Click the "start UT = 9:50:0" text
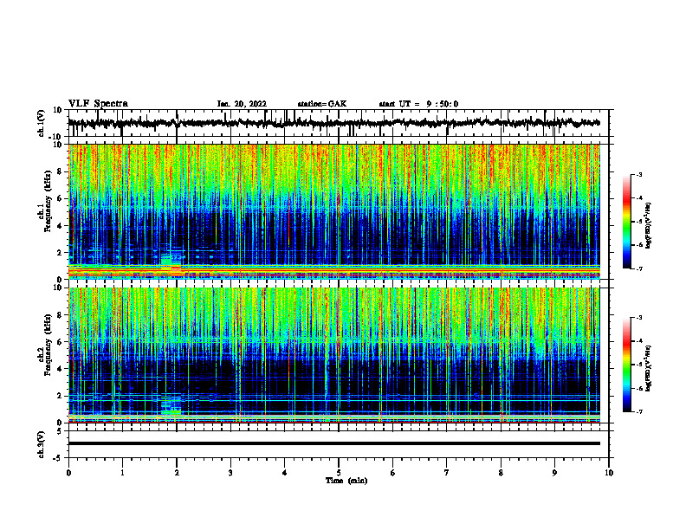The image size is (686, 530). click(x=418, y=104)
